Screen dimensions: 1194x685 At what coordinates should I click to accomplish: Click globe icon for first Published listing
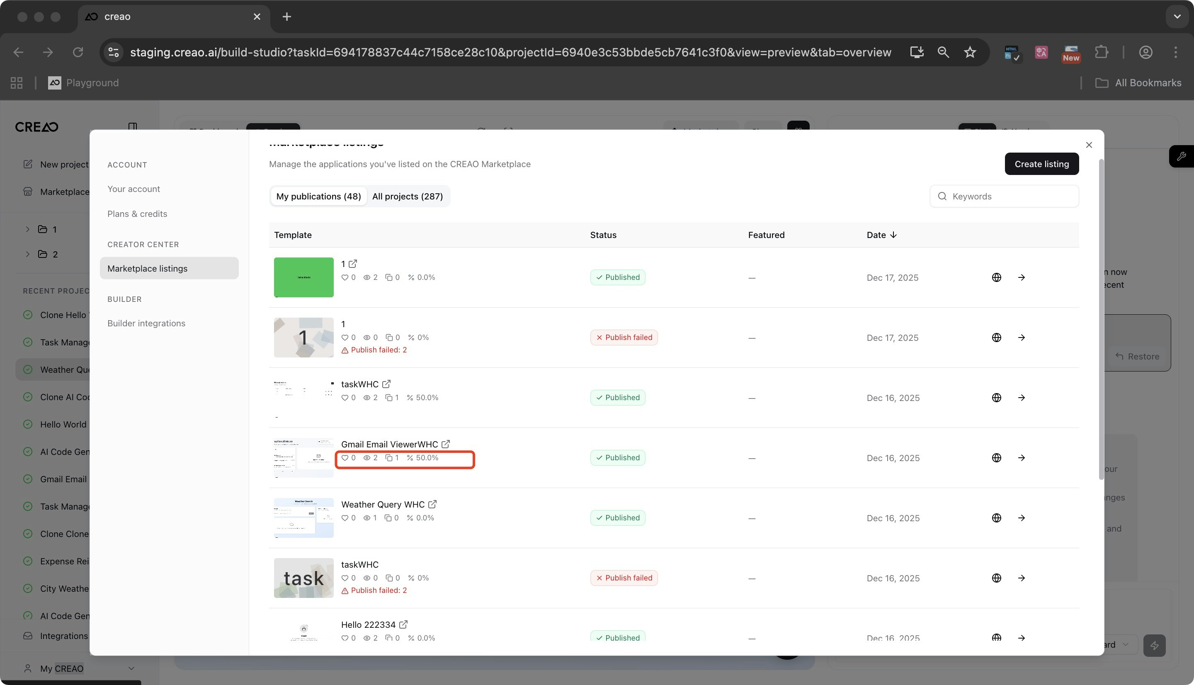click(x=996, y=277)
